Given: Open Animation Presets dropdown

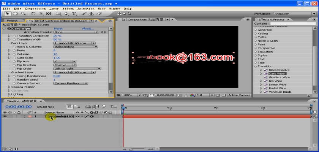Looking at the screenshot, I should click(x=76, y=32).
